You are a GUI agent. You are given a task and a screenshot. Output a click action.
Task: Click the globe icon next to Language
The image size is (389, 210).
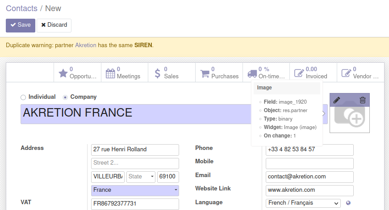(348, 203)
